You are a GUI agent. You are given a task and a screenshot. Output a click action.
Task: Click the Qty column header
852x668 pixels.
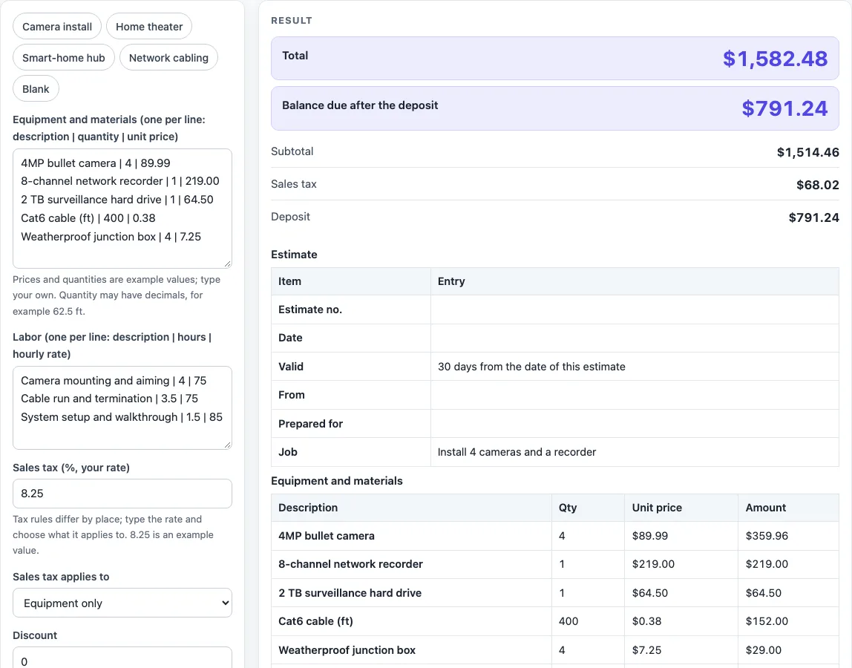click(x=568, y=508)
